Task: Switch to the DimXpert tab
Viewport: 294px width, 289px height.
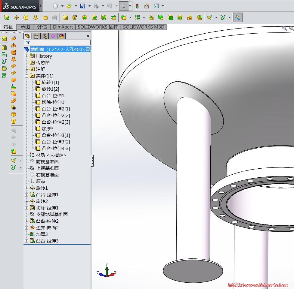Action: (63, 27)
